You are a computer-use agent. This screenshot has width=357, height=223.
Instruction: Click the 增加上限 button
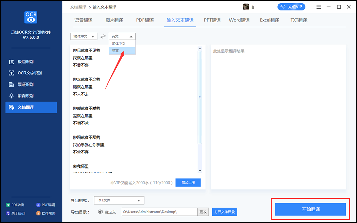[x=188, y=183]
